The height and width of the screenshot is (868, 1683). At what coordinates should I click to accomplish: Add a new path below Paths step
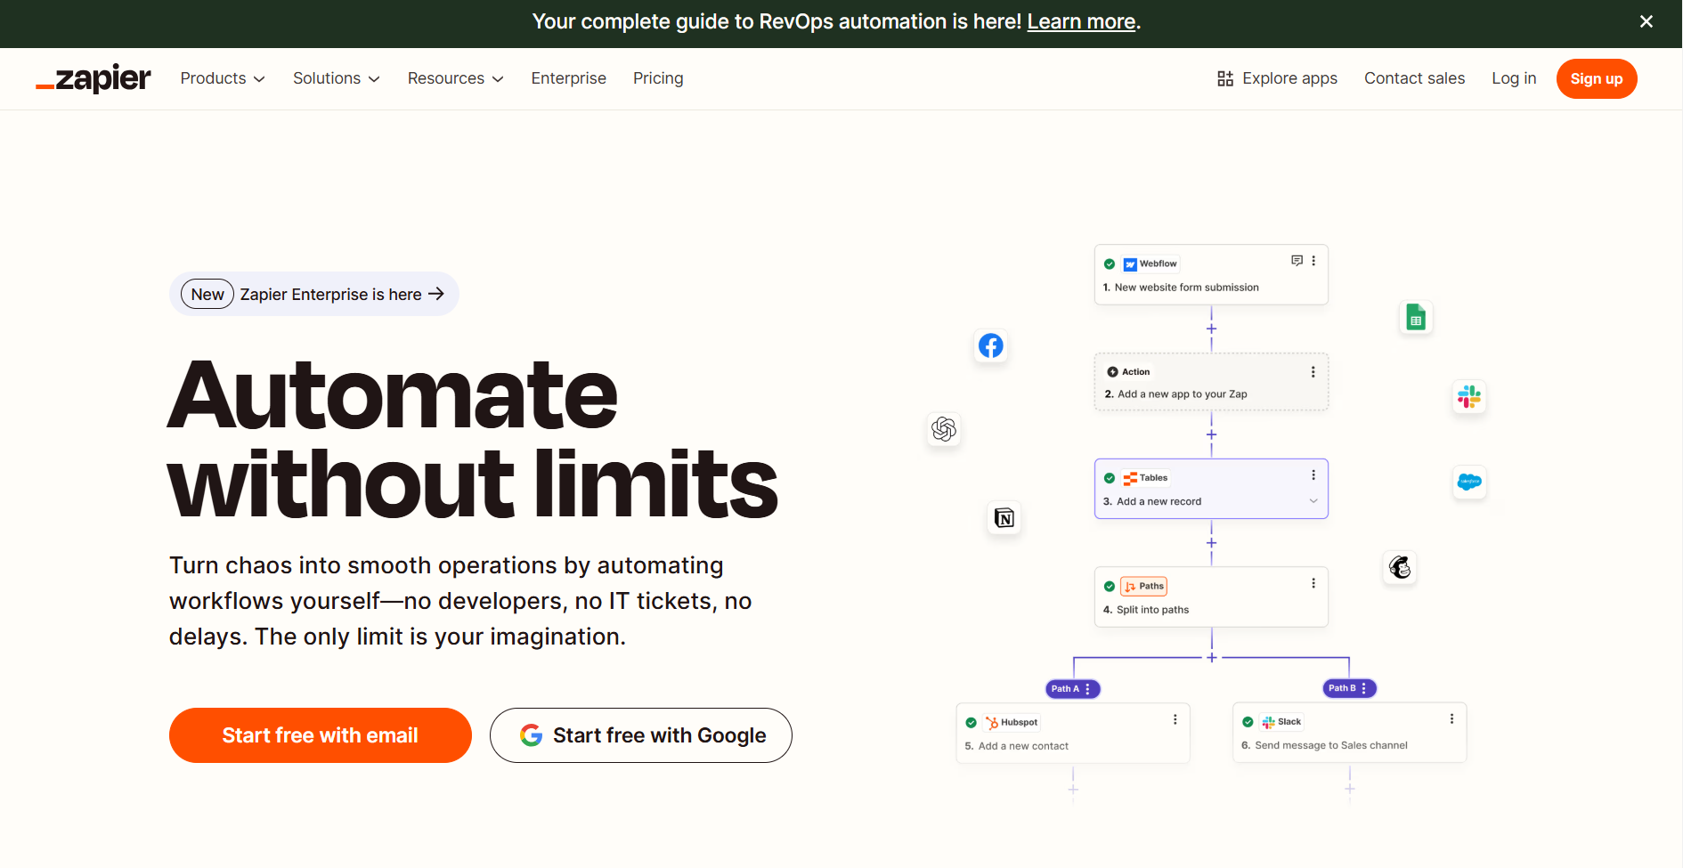[x=1211, y=657]
